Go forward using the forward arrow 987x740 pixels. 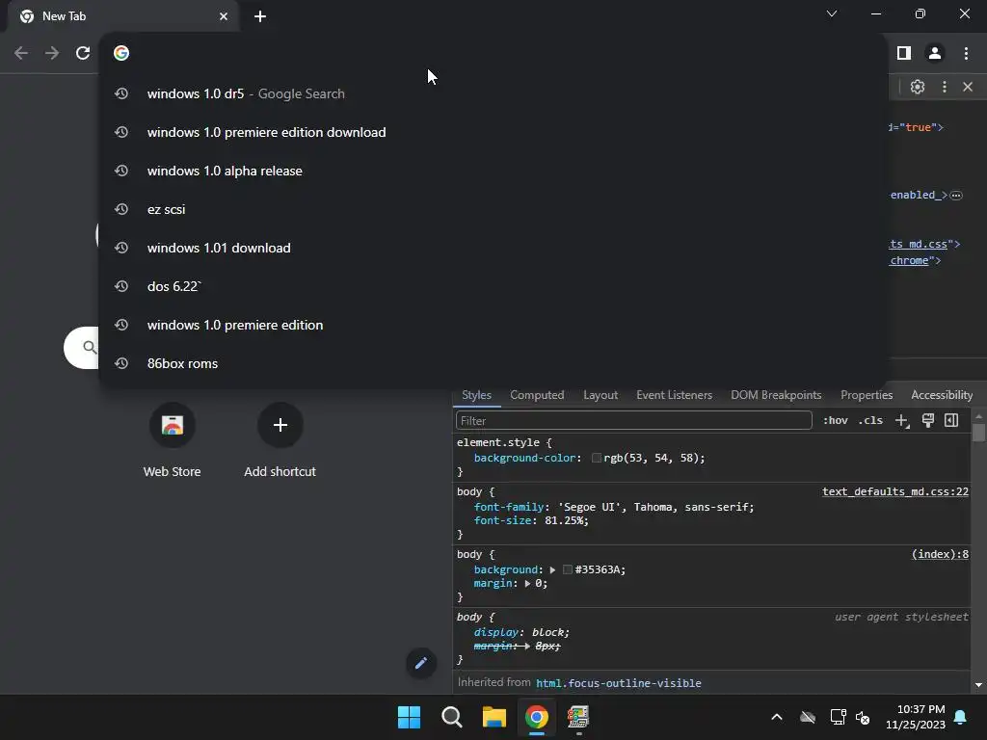coord(52,53)
